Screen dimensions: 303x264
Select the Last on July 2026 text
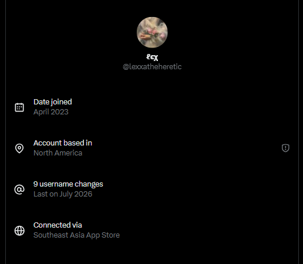coord(63,194)
